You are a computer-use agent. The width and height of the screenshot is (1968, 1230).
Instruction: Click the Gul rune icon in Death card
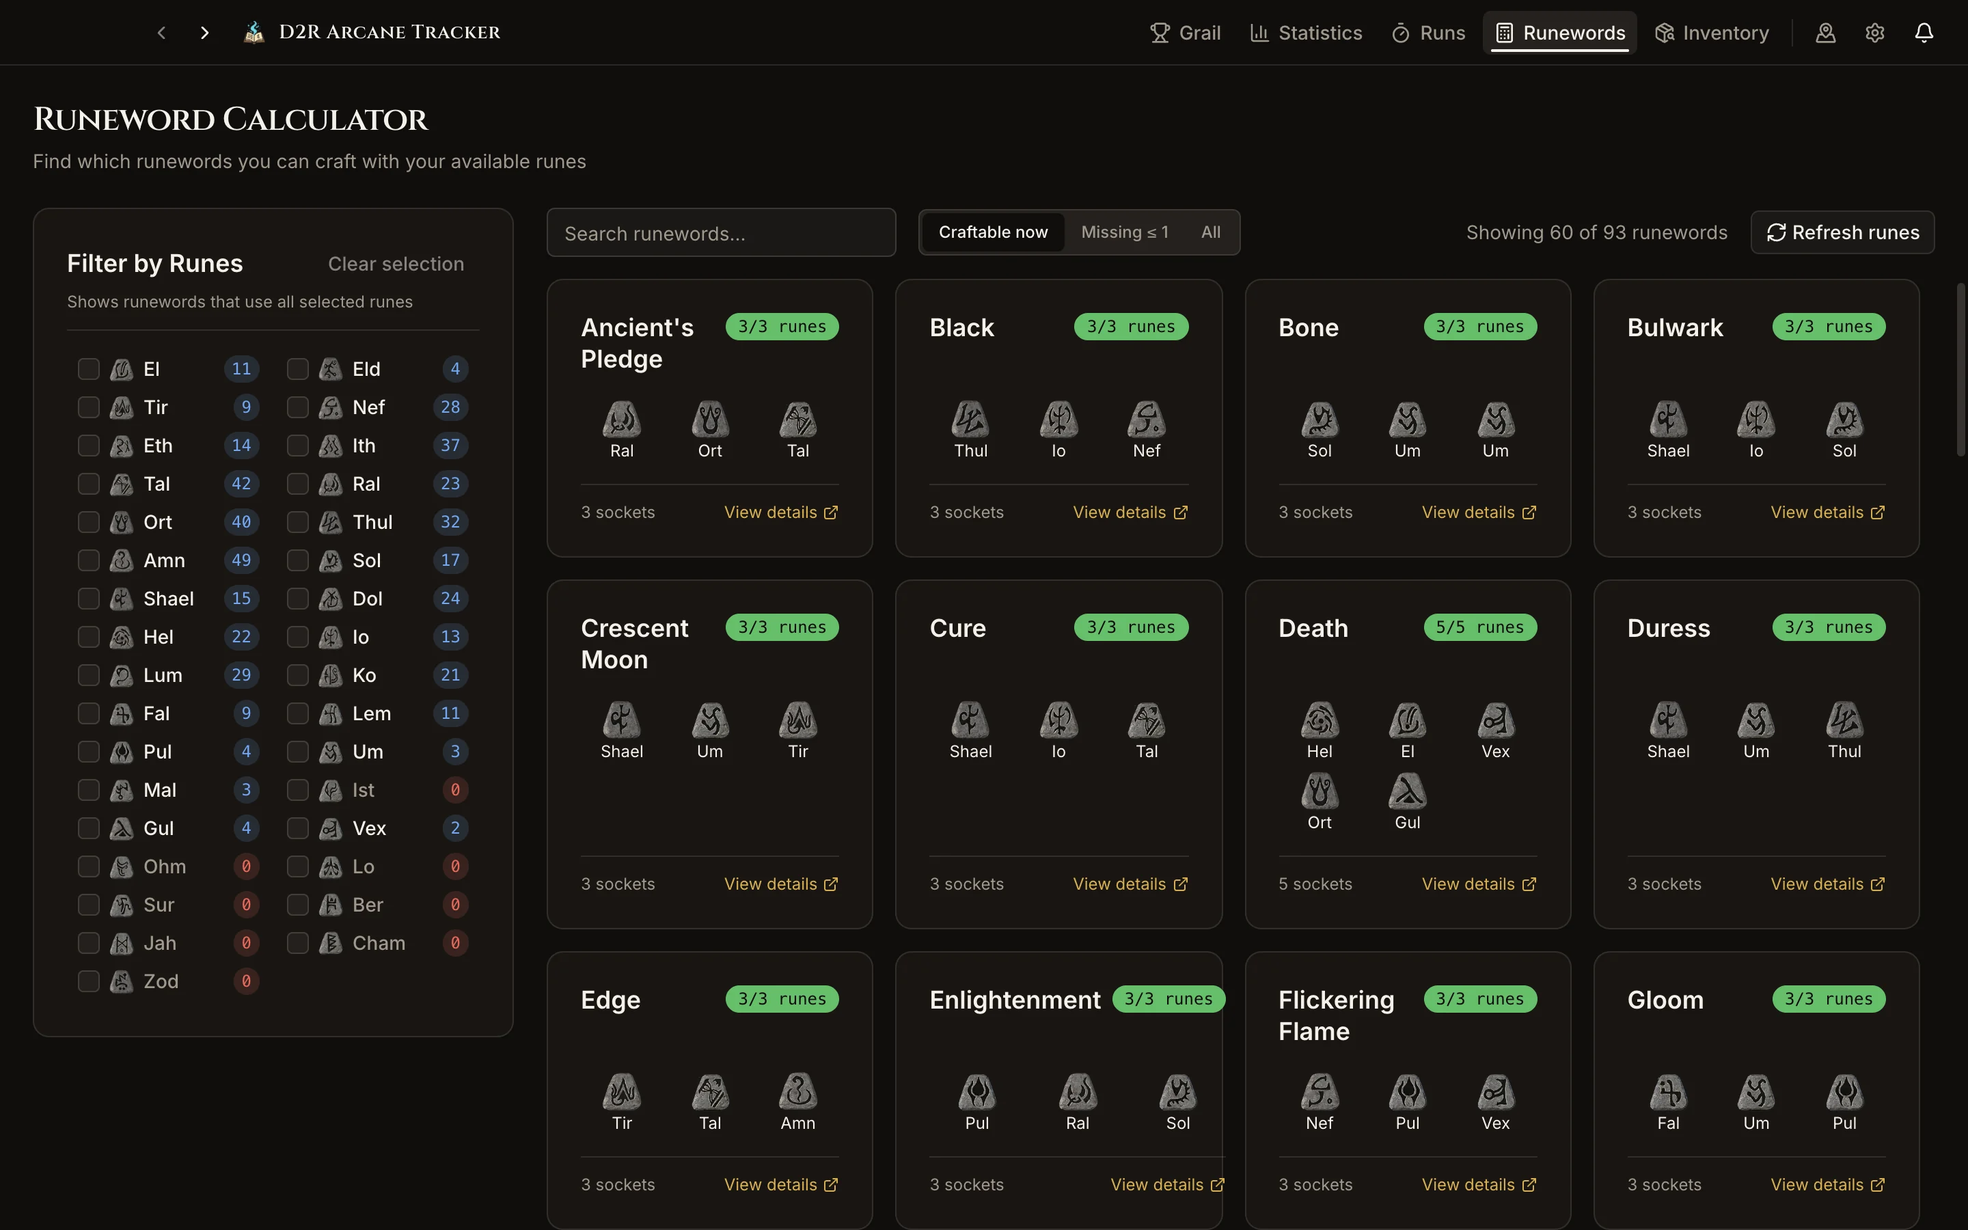1407,791
